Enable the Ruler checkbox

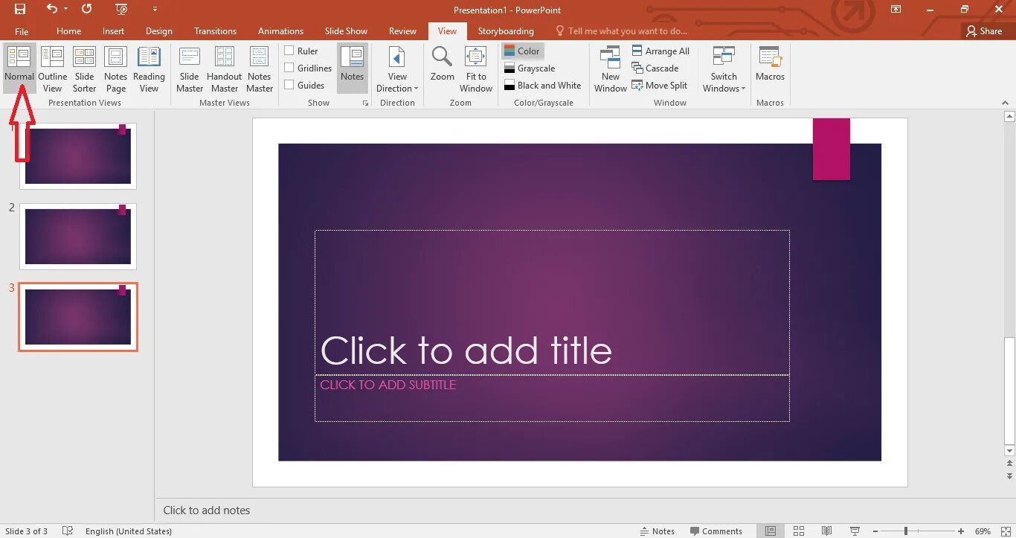coord(301,51)
